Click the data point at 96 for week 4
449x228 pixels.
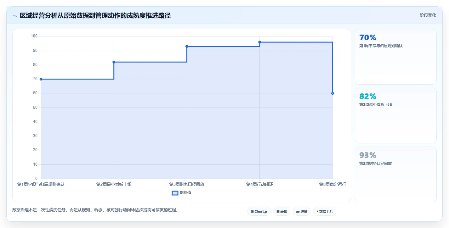[260, 42]
